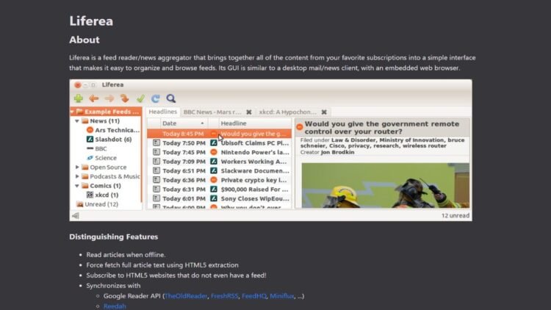Screen dimensions: 551x310
Task: Open the Reedah link
Action: pos(115,306)
